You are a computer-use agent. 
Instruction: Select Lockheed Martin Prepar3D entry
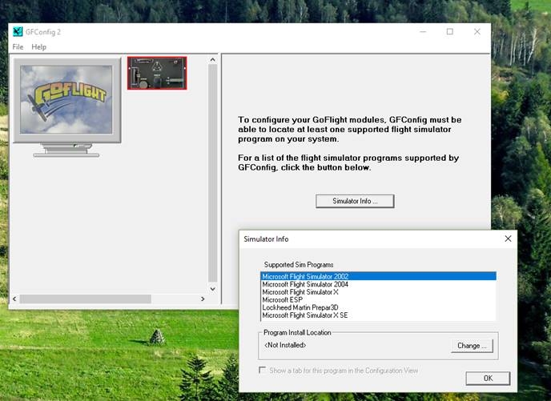point(379,307)
